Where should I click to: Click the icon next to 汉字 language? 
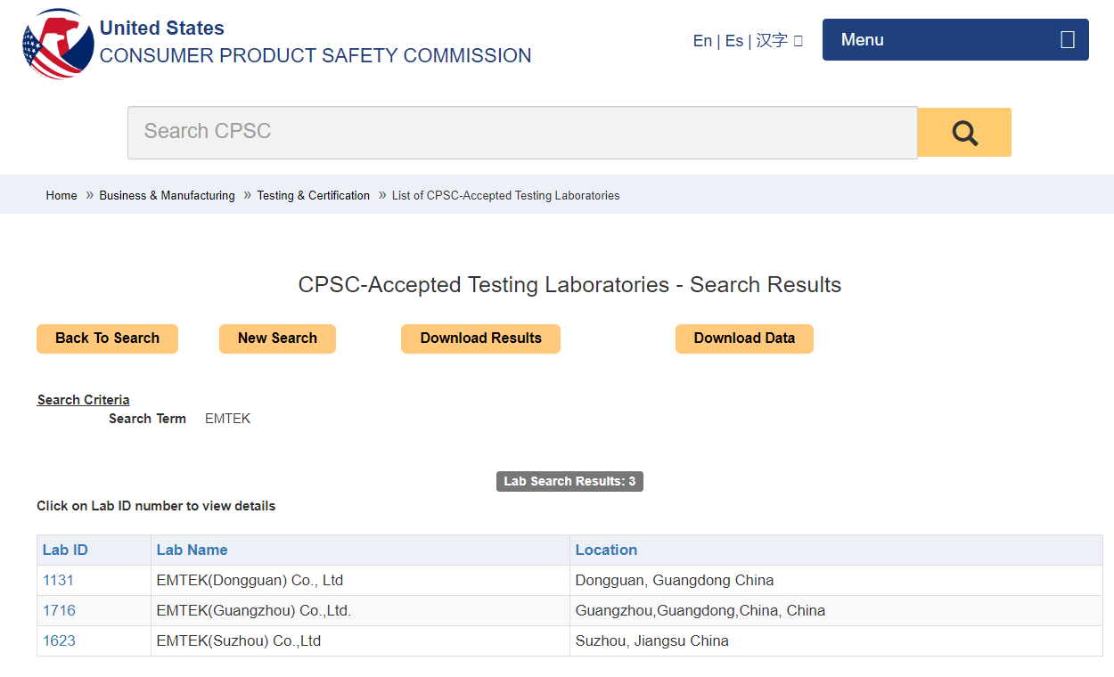coord(799,41)
